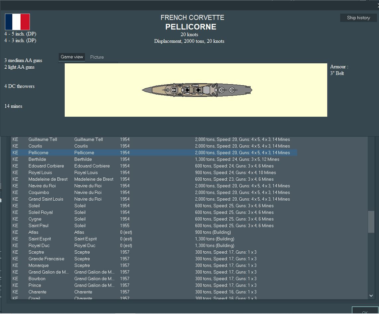
Task: Select the Royal Louis ship name
Action: (40, 172)
